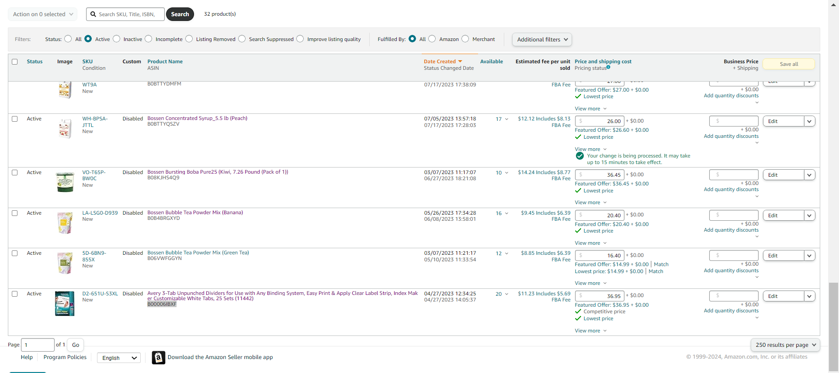This screenshot has width=839, height=373.
Task: Open the Action on 0 selected dropdown
Action: pyautogui.click(x=43, y=14)
